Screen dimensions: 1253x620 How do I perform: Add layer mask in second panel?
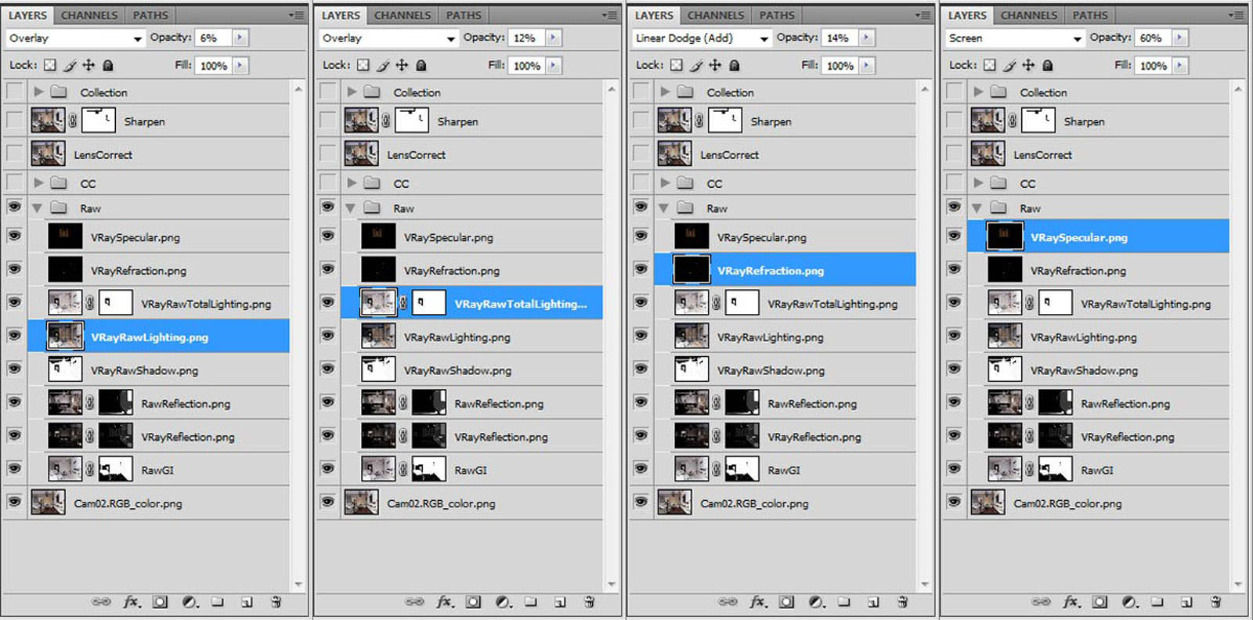point(473,602)
